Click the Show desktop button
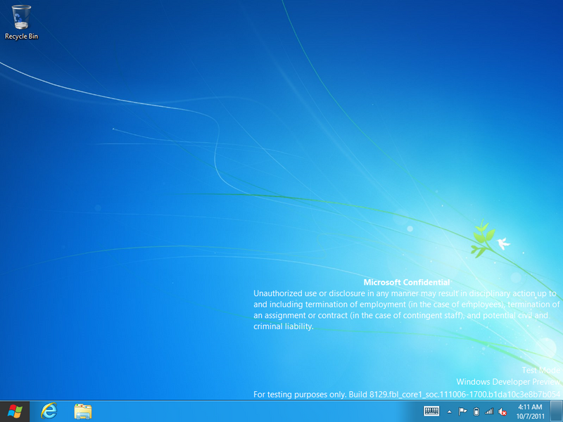 (557, 411)
